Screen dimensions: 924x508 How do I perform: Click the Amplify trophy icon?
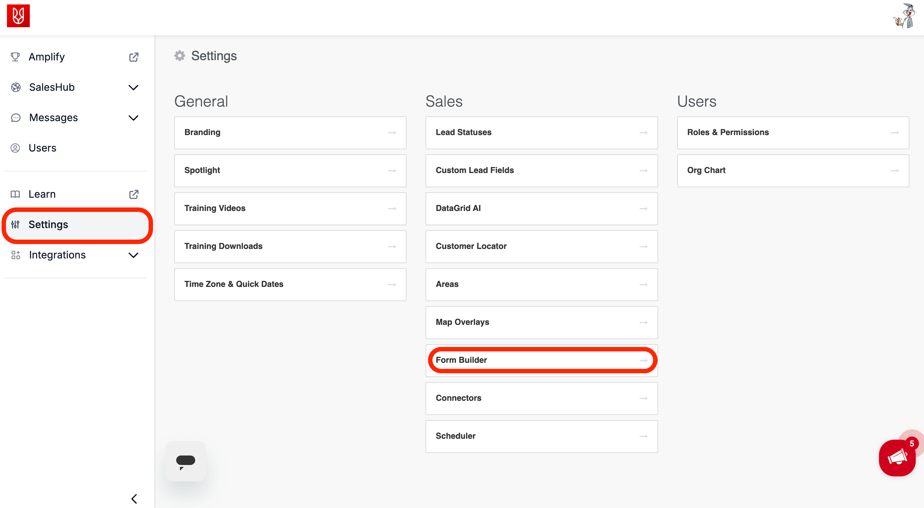pyautogui.click(x=15, y=57)
